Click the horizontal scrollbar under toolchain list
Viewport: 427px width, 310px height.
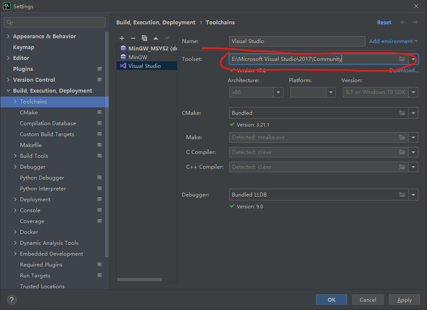[139, 280]
